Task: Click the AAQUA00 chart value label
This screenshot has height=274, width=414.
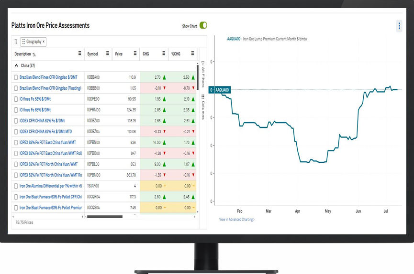Action: [x=222, y=90]
